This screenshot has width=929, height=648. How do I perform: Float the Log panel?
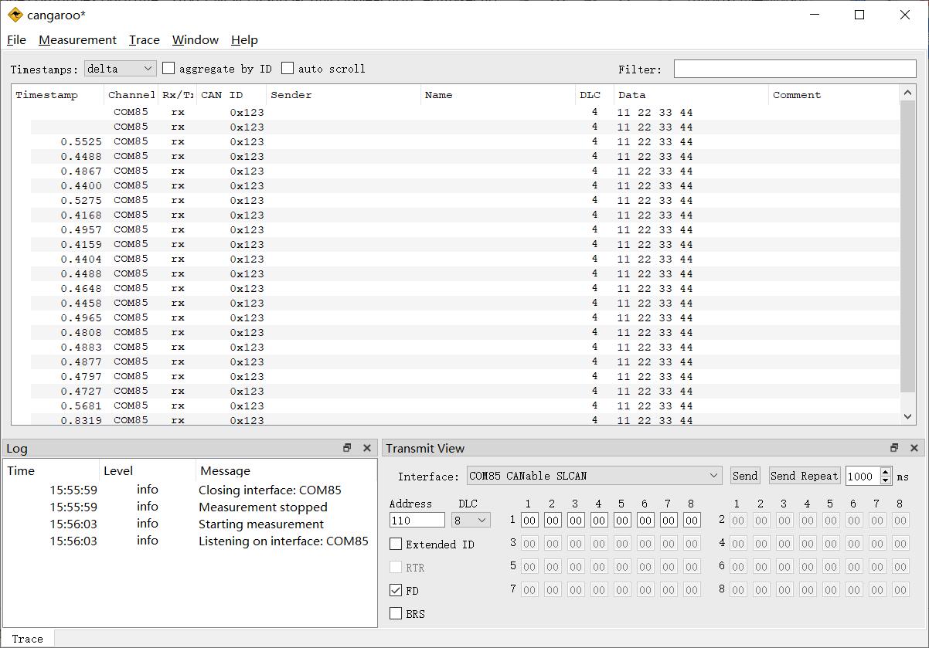coord(347,448)
